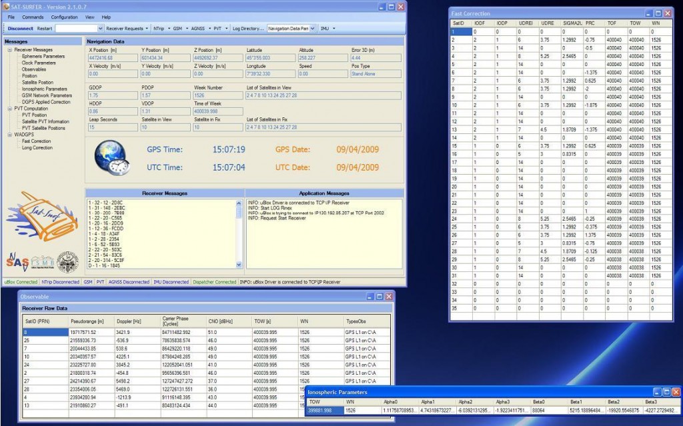Click SAT-SURFER title bar app icon
The height and width of the screenshot is (426, 683).
point(6,6)
